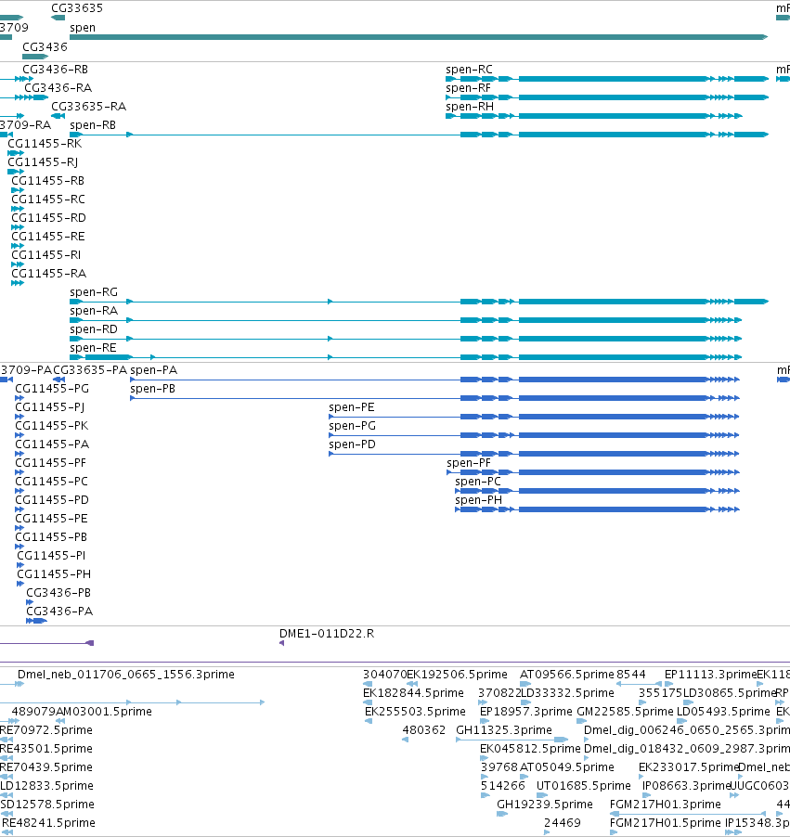Viewport: 790px width, 837px height.
Task: Select the spen-RG transcript label
Action: 94,292
